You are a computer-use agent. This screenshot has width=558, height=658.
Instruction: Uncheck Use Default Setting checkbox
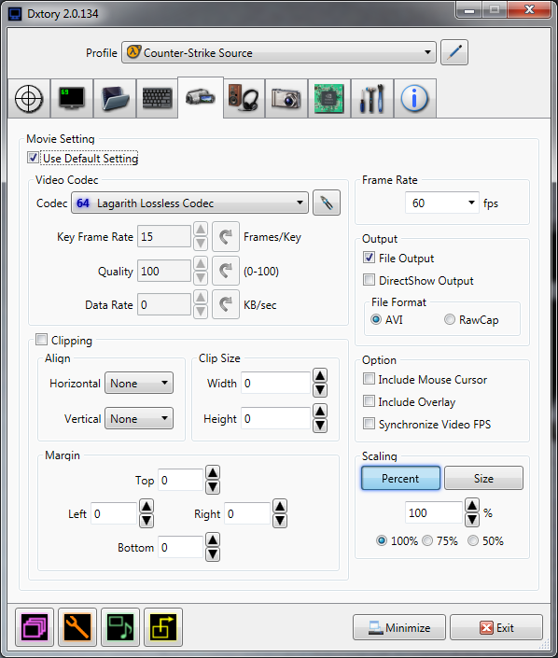pyautogui.click(x=34, y=158)
